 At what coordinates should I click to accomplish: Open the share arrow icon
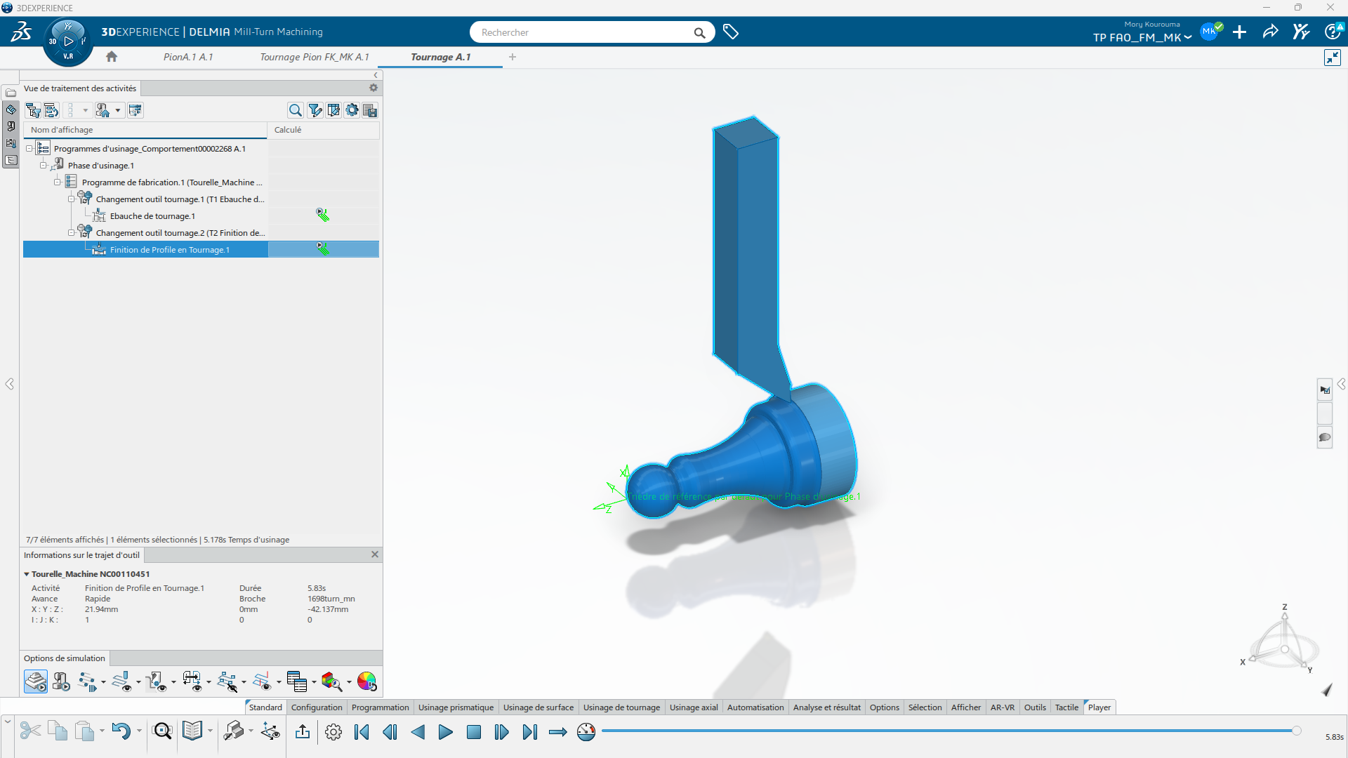[x=1270, y=32]
